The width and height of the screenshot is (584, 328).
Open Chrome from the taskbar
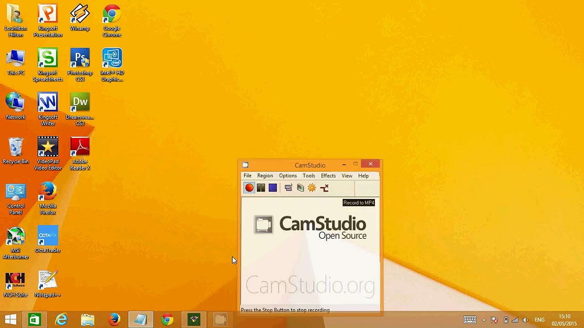pyautogui.click(x=167, y=319)
